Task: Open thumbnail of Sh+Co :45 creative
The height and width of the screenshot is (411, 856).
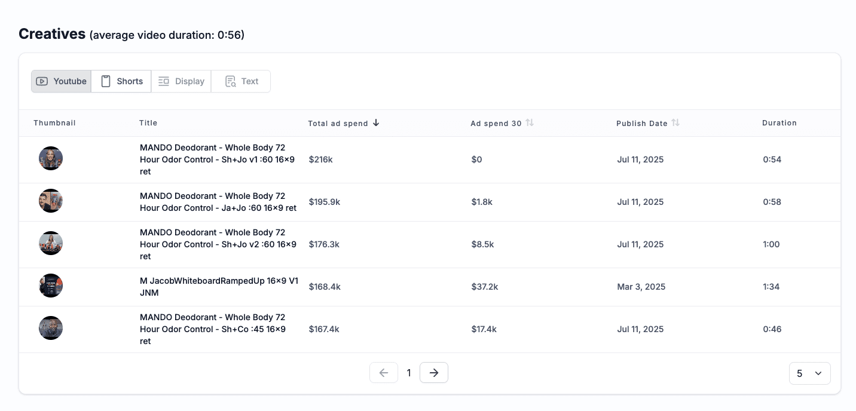Action: 51,329
